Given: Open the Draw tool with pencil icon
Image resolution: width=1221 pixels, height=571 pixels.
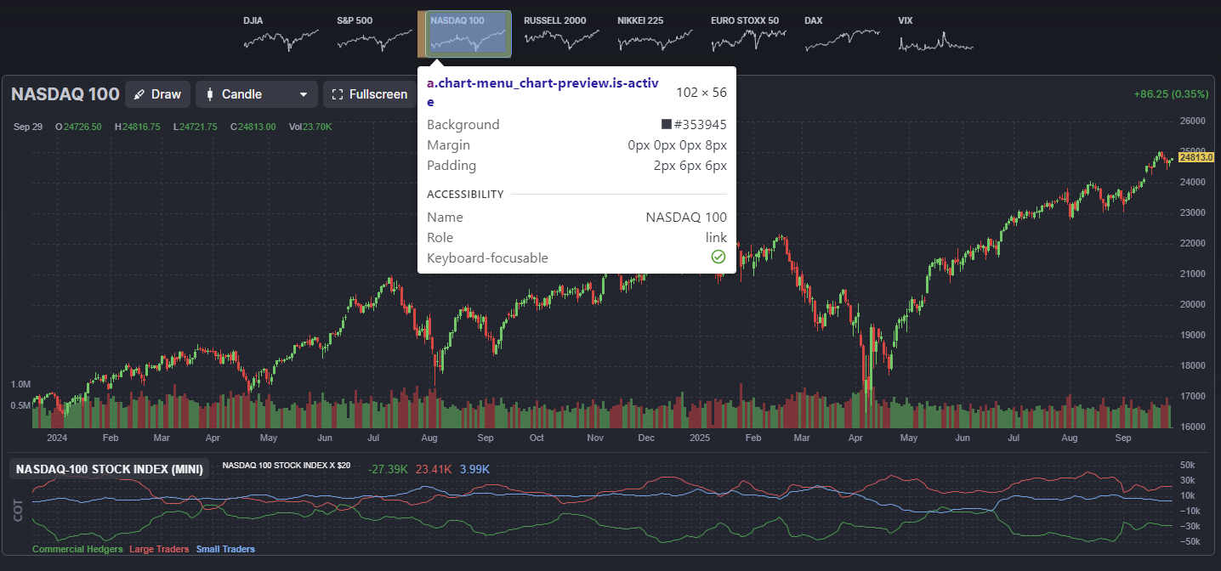Looking at the screenshot, I should pos(157,94).
